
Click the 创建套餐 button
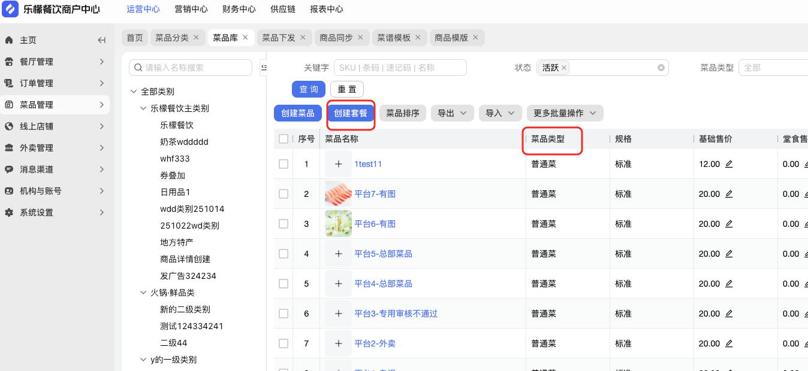351,113
